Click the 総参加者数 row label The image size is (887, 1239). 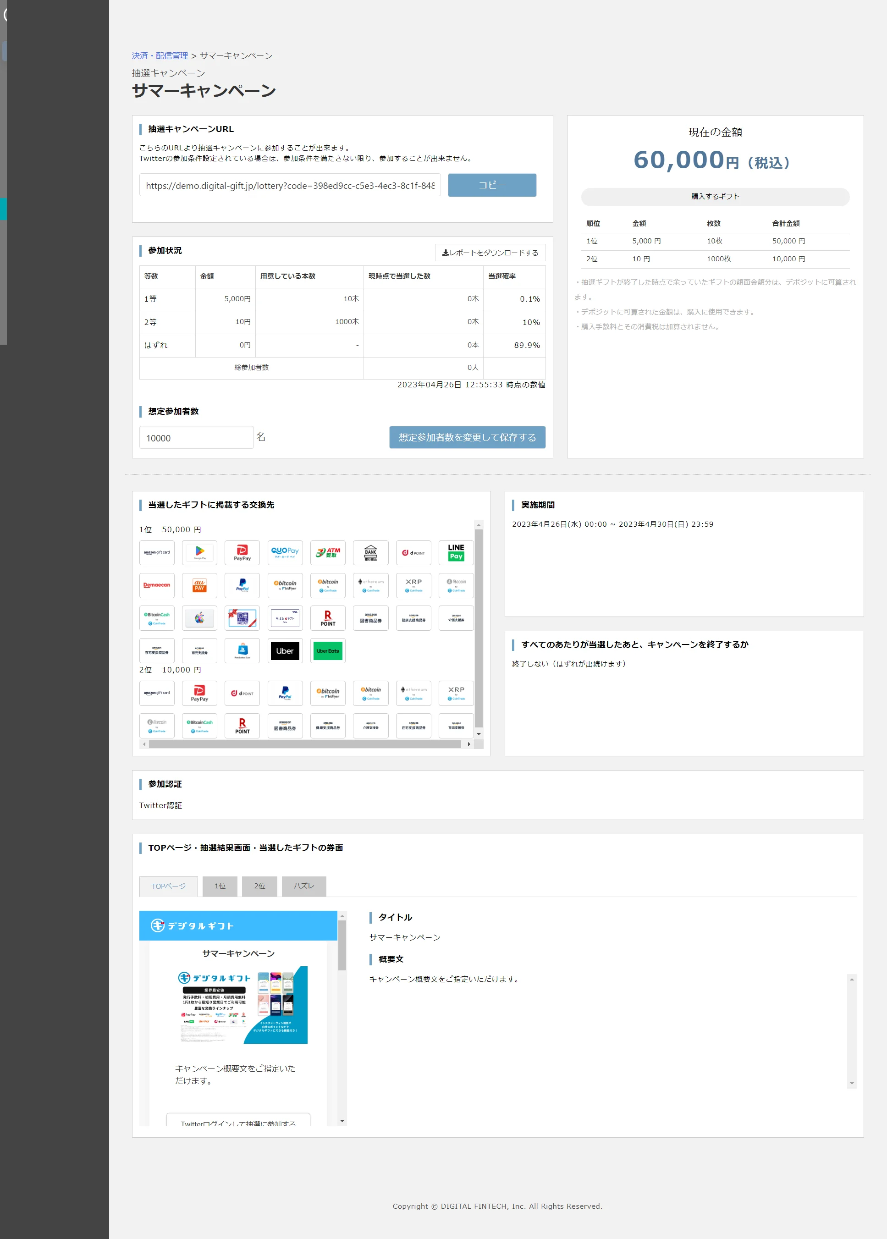[x=251, y=368]
